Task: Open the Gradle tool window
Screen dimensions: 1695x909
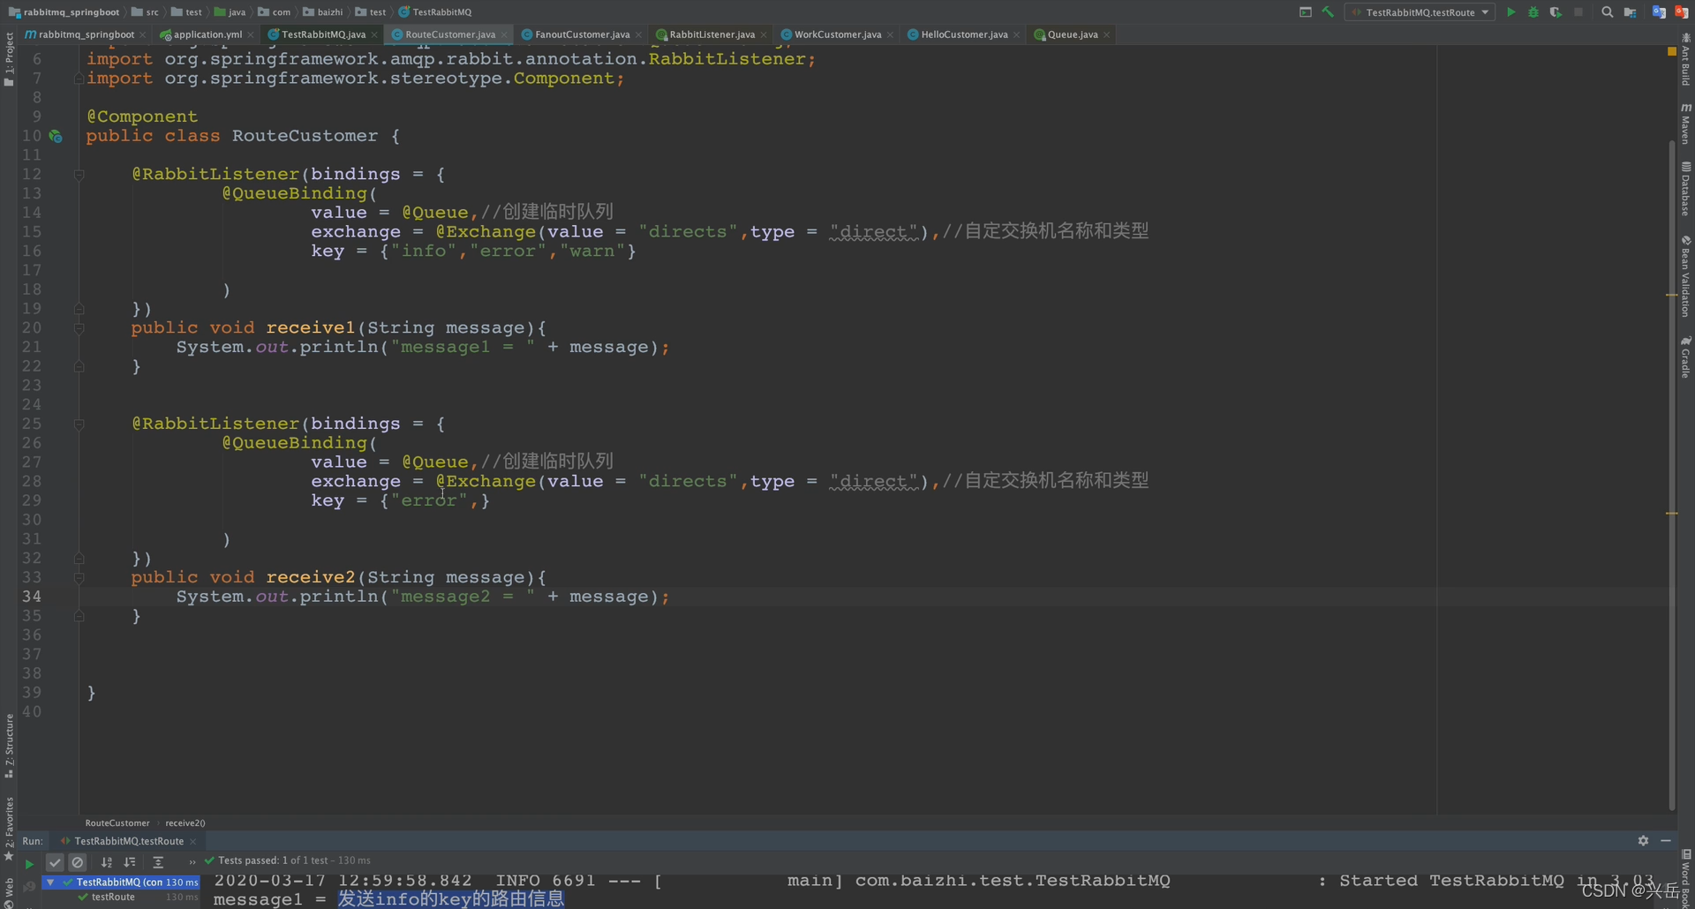Action: point(1685,357)
